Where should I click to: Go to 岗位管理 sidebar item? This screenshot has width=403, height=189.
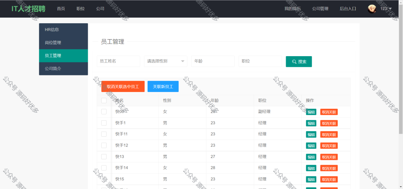pos(63,42)
